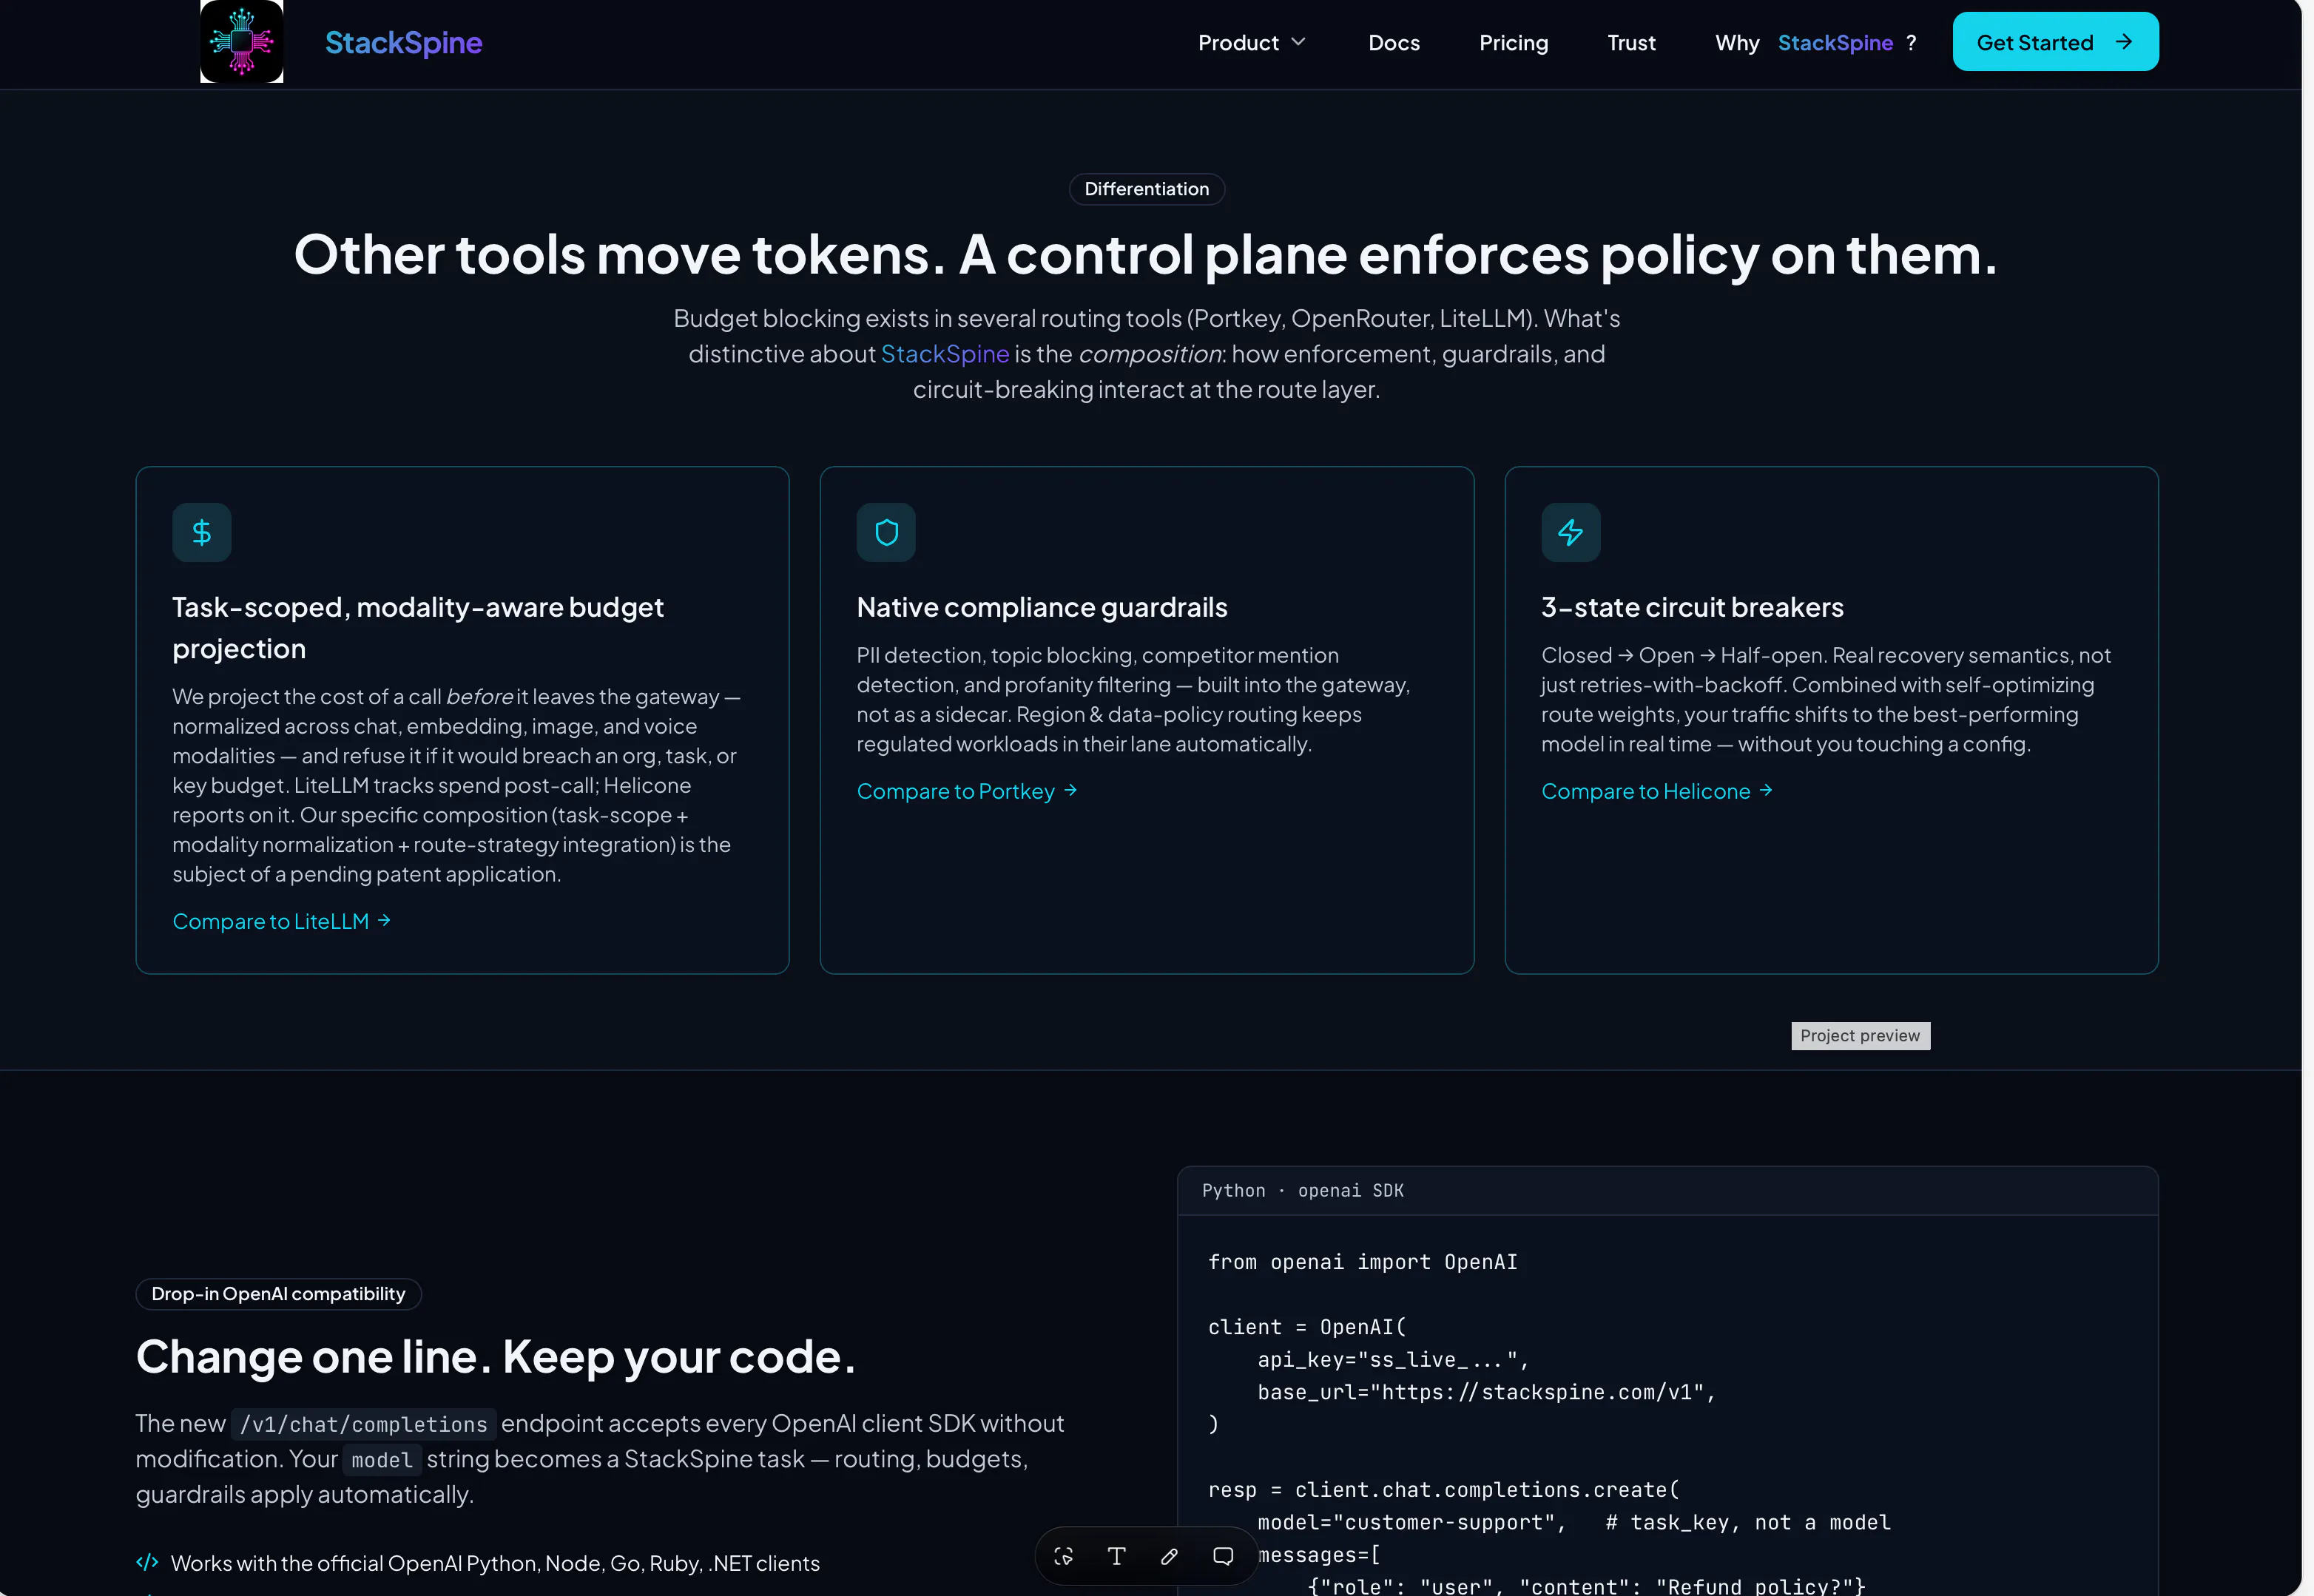The image size is (2314, 1596).
Task: Select the comment tool in floating toolbar
Action: point(1222,1556)
